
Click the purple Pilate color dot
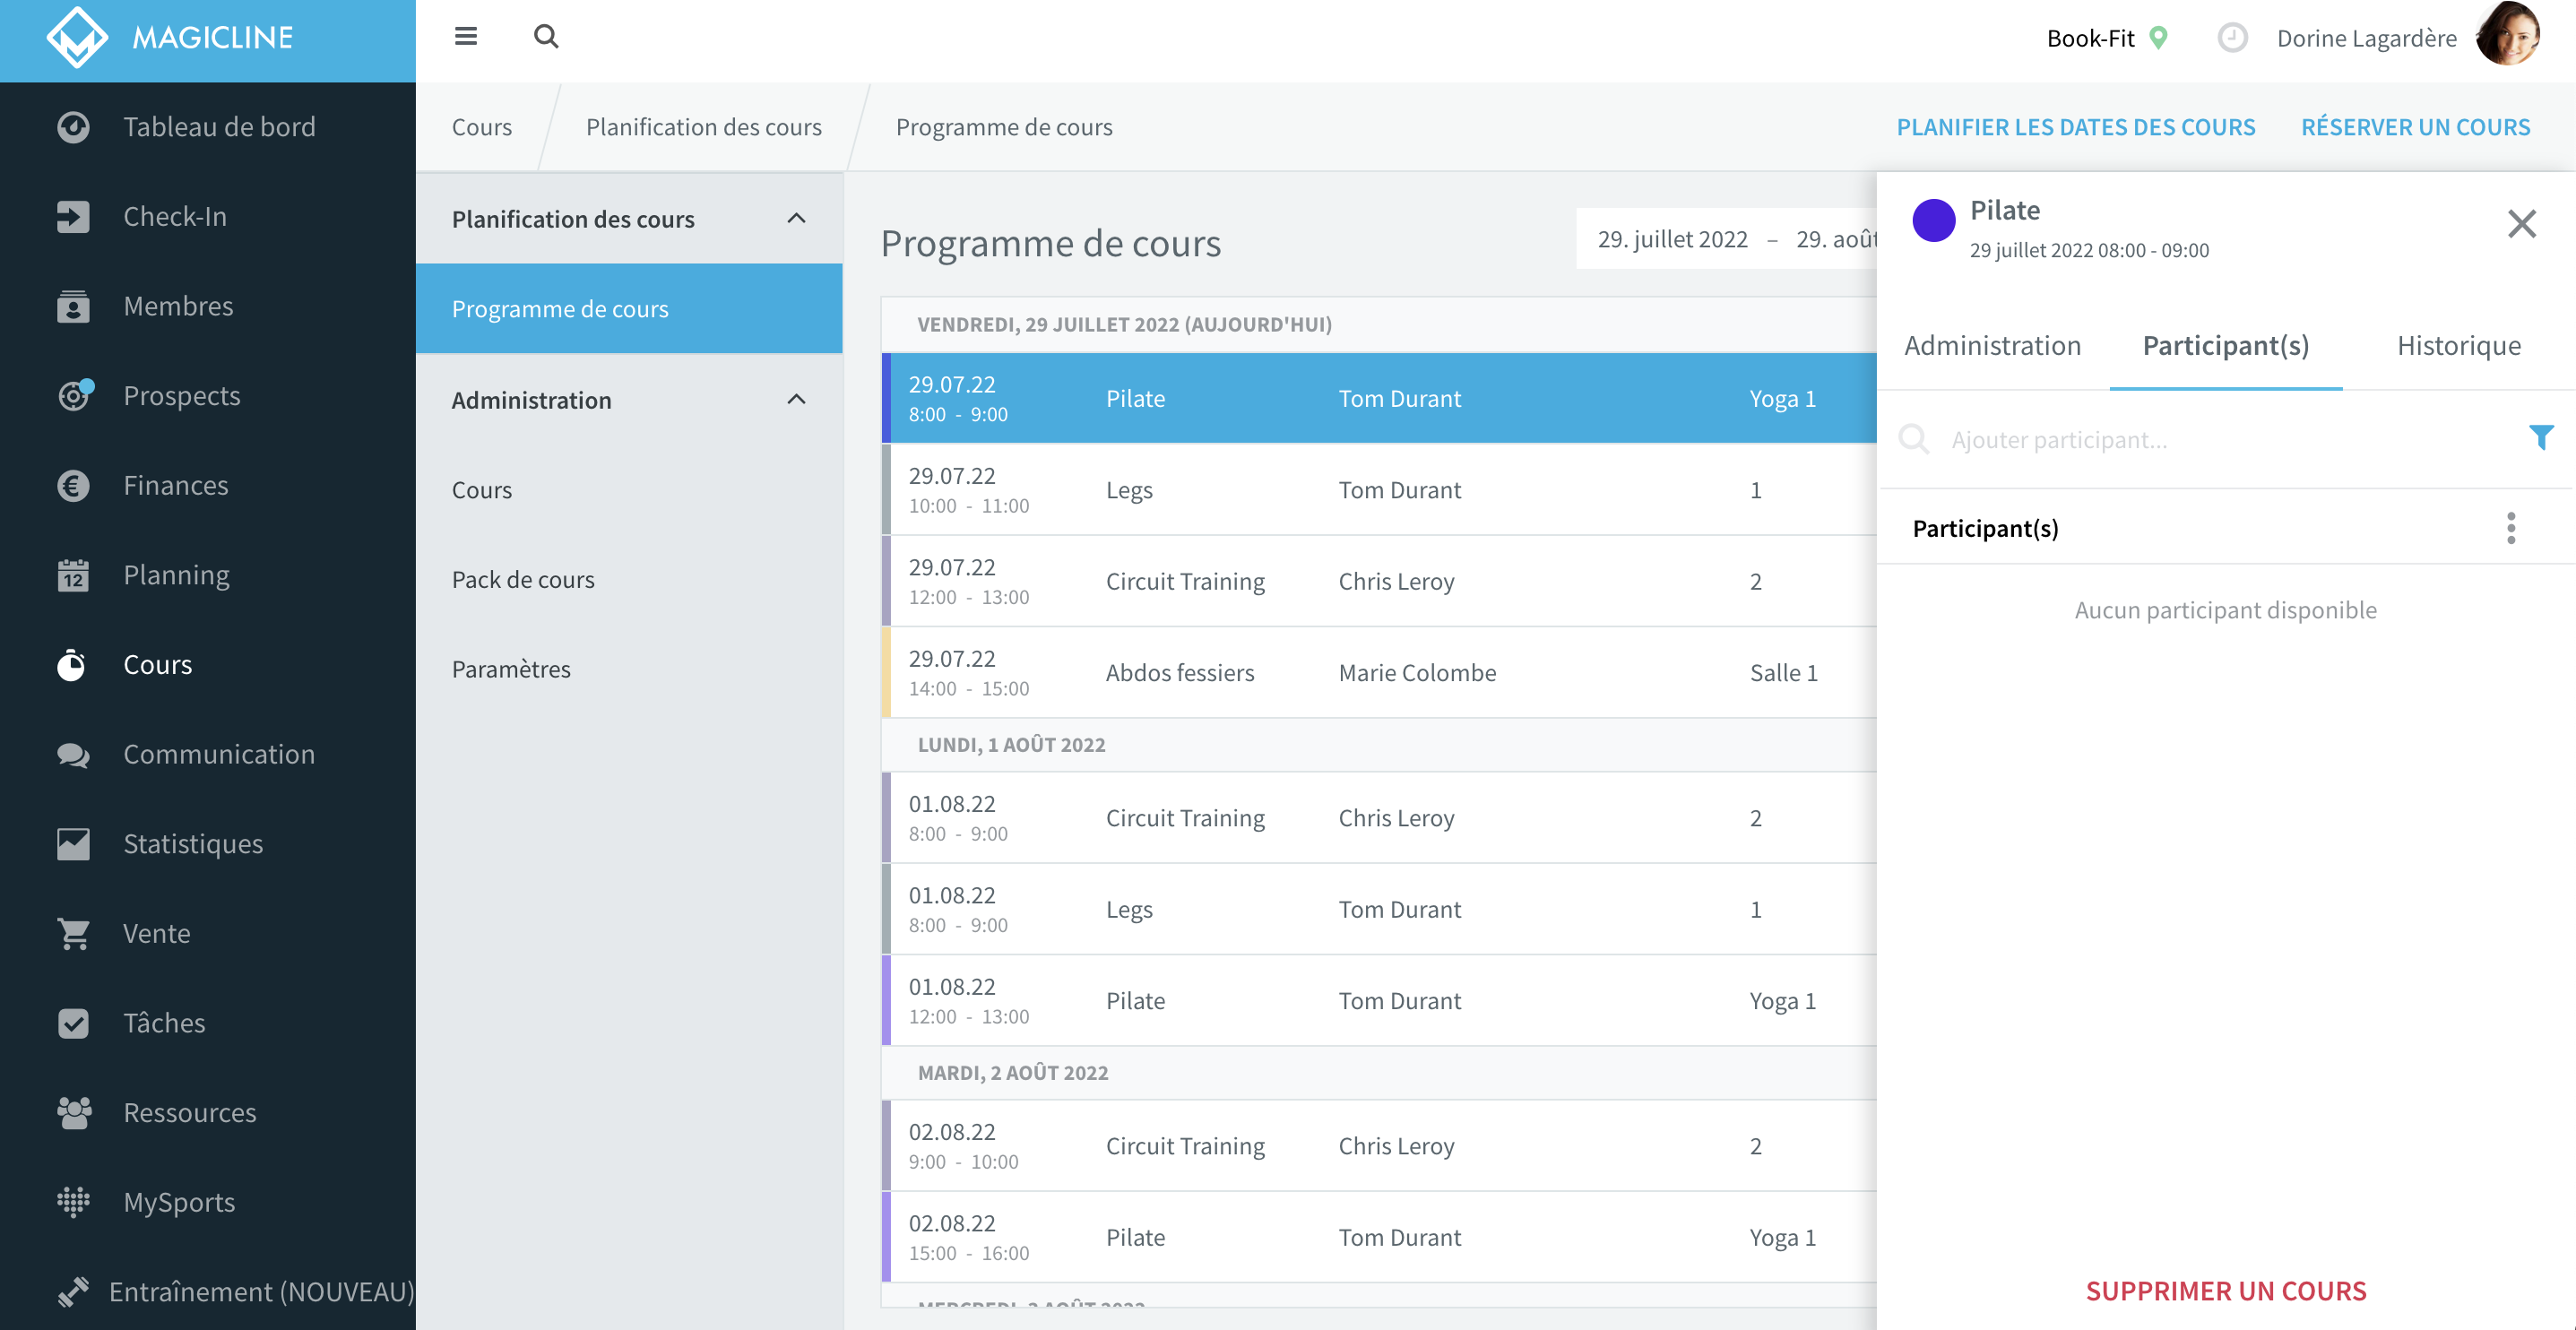[1933, 220]
